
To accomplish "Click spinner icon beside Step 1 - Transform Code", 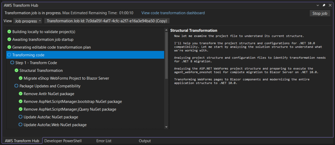I will click(12, 63).
